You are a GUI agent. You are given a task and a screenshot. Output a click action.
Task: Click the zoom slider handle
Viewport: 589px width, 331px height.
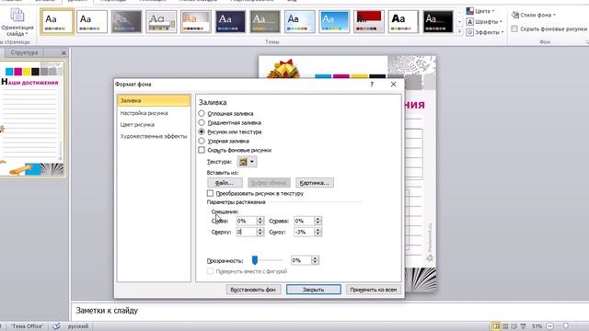pos(566,326)
